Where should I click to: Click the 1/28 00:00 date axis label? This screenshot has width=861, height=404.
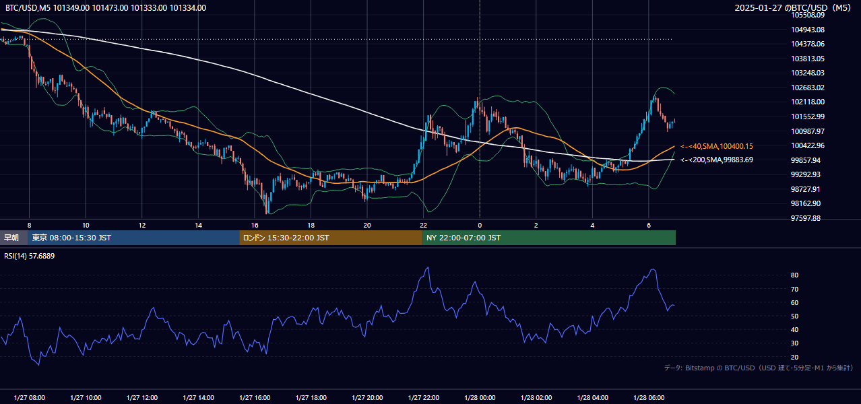tap(480, 398)
